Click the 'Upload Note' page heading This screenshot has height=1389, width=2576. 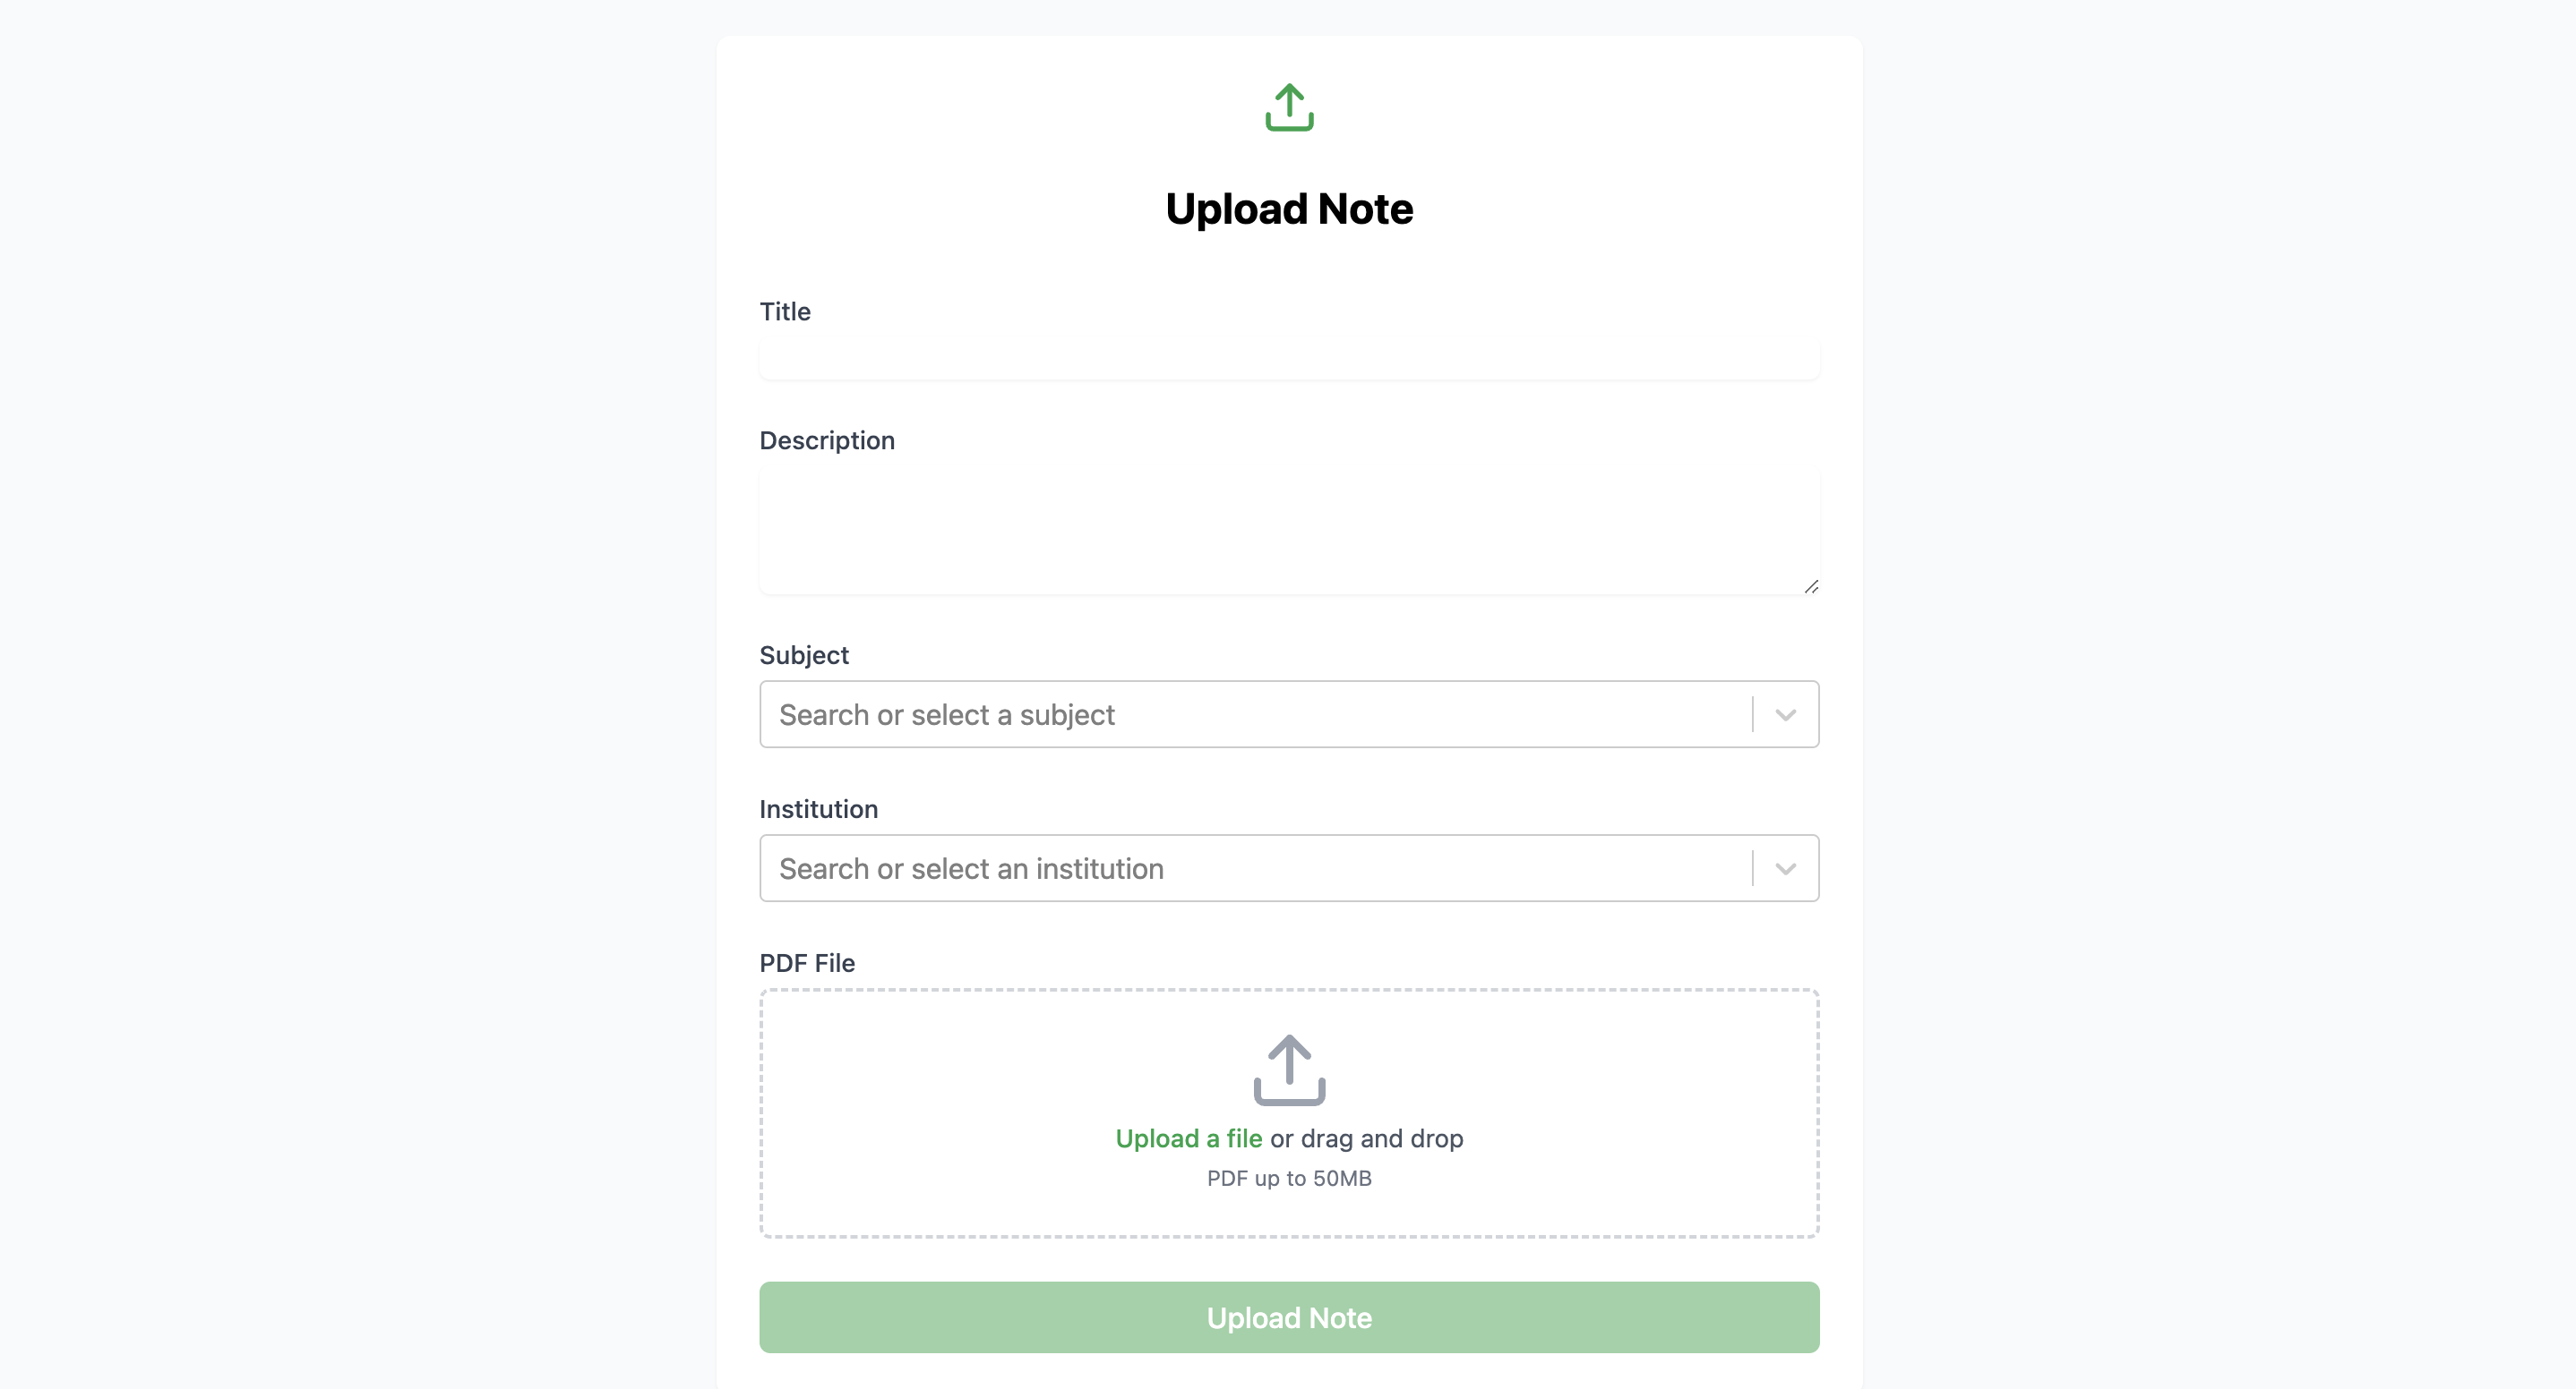point(1289,209)
